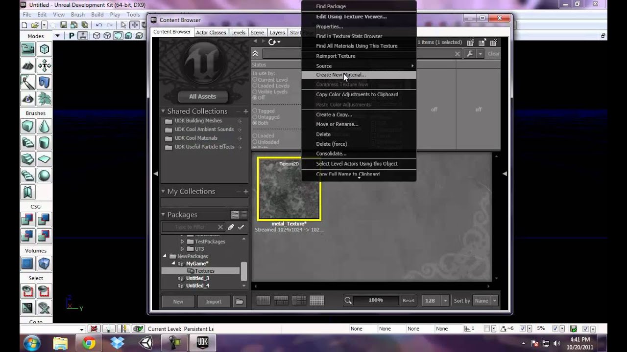The height and width of the screenshot is (352, 627).
Task: Expand the TestPackages folder
Action: coord(183,242)
